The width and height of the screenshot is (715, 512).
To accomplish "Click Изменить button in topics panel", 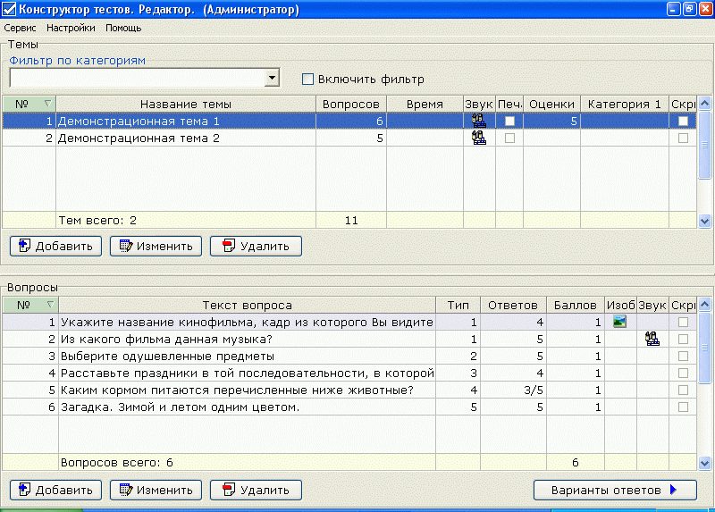I will 156,246.
